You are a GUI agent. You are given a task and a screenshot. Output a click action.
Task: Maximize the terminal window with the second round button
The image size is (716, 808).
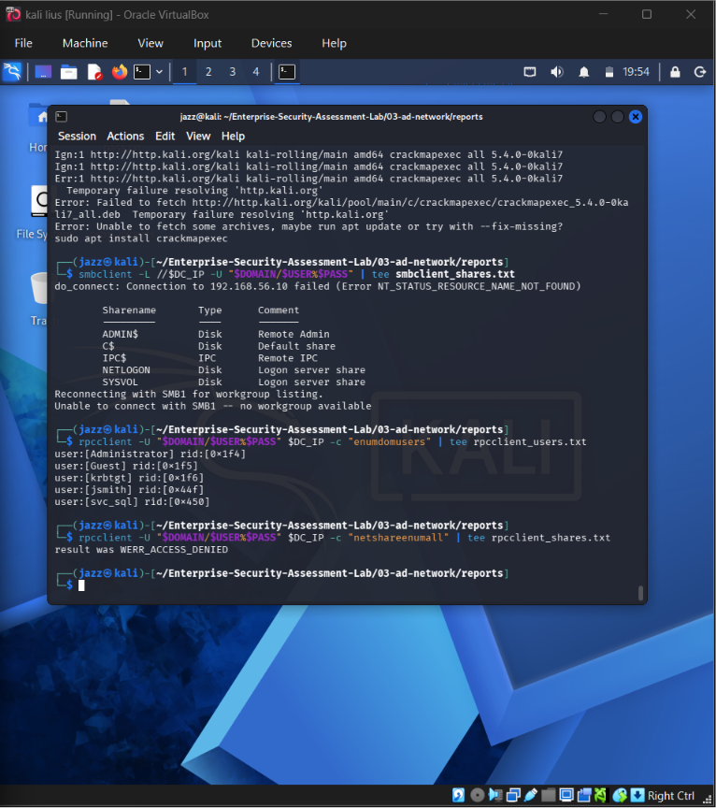click(618, 117)
